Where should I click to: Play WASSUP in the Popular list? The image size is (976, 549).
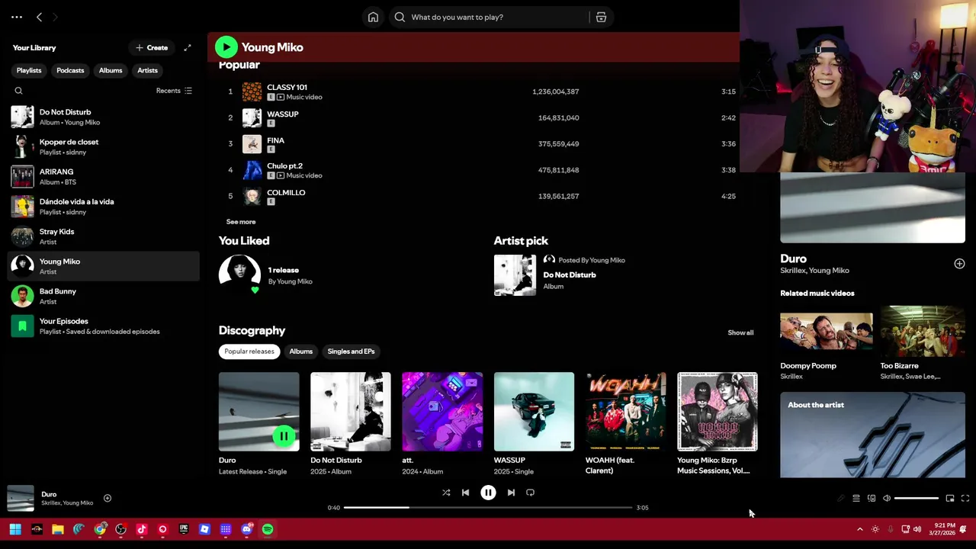click(480, 117)
